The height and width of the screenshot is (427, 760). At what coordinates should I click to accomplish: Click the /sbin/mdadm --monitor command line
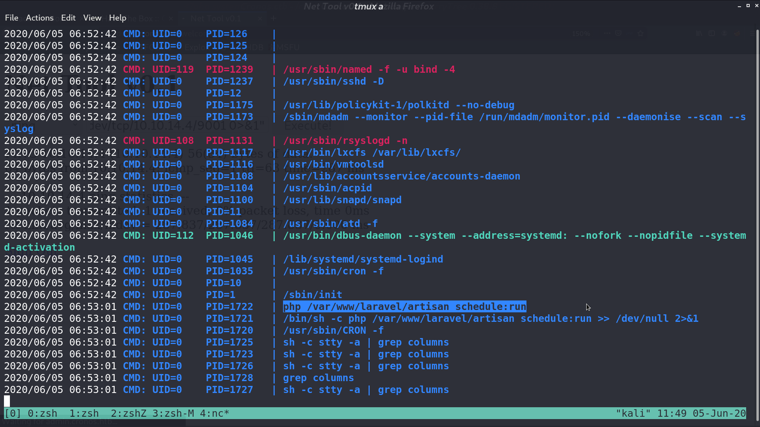515,117
